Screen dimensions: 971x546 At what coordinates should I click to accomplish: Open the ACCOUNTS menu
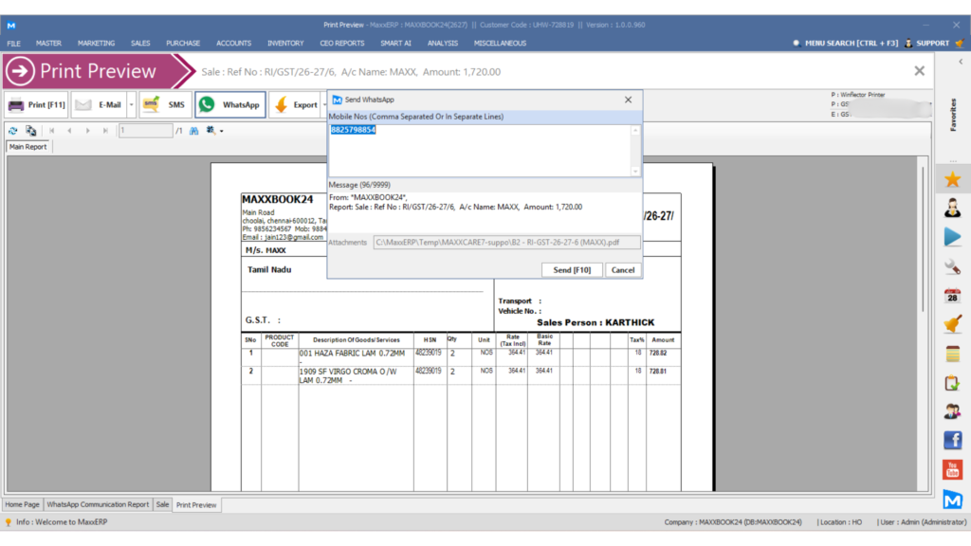coord(233,44)
